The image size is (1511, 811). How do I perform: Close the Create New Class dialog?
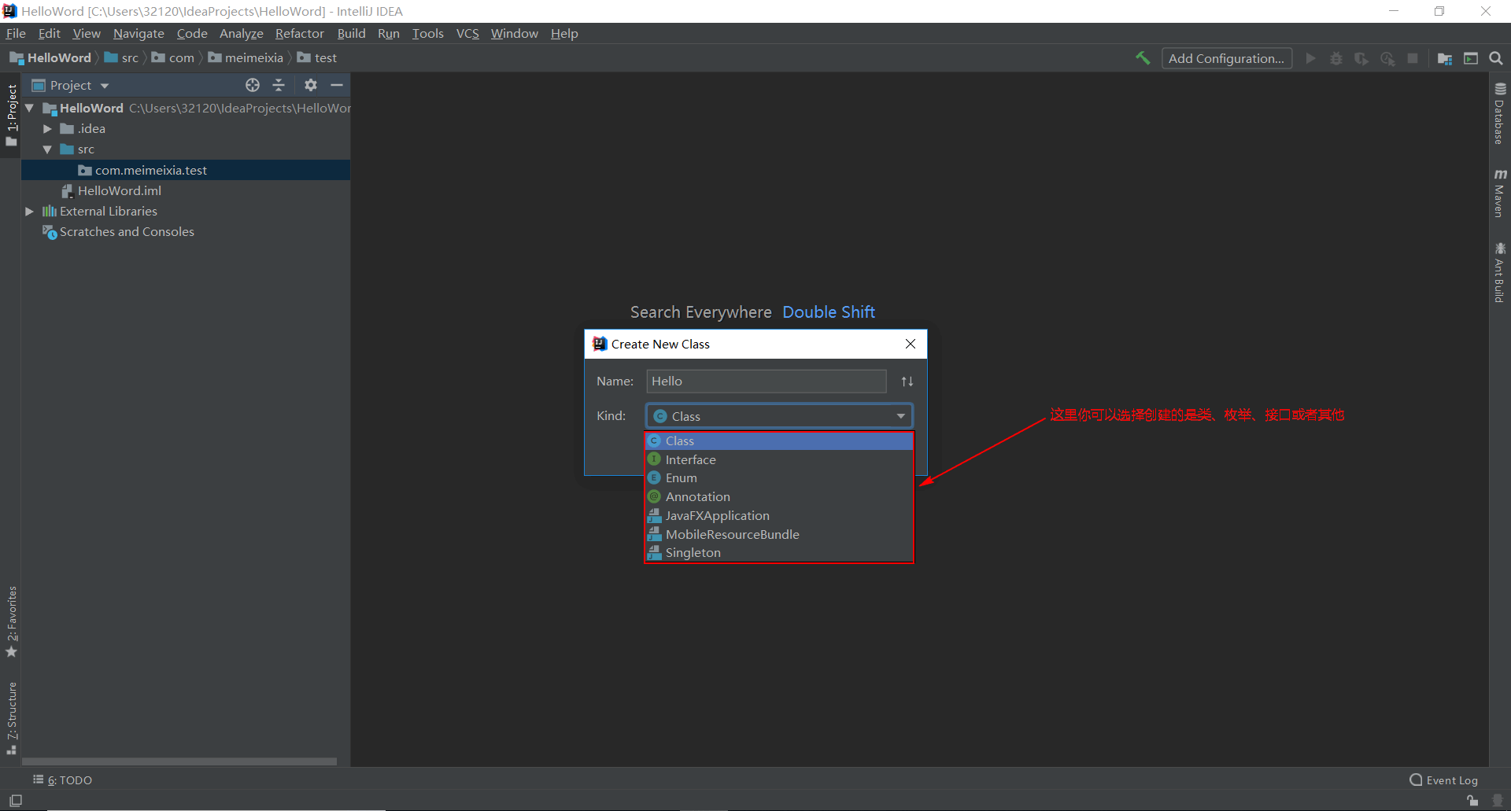pyautogui.click(x=911, y=344)
